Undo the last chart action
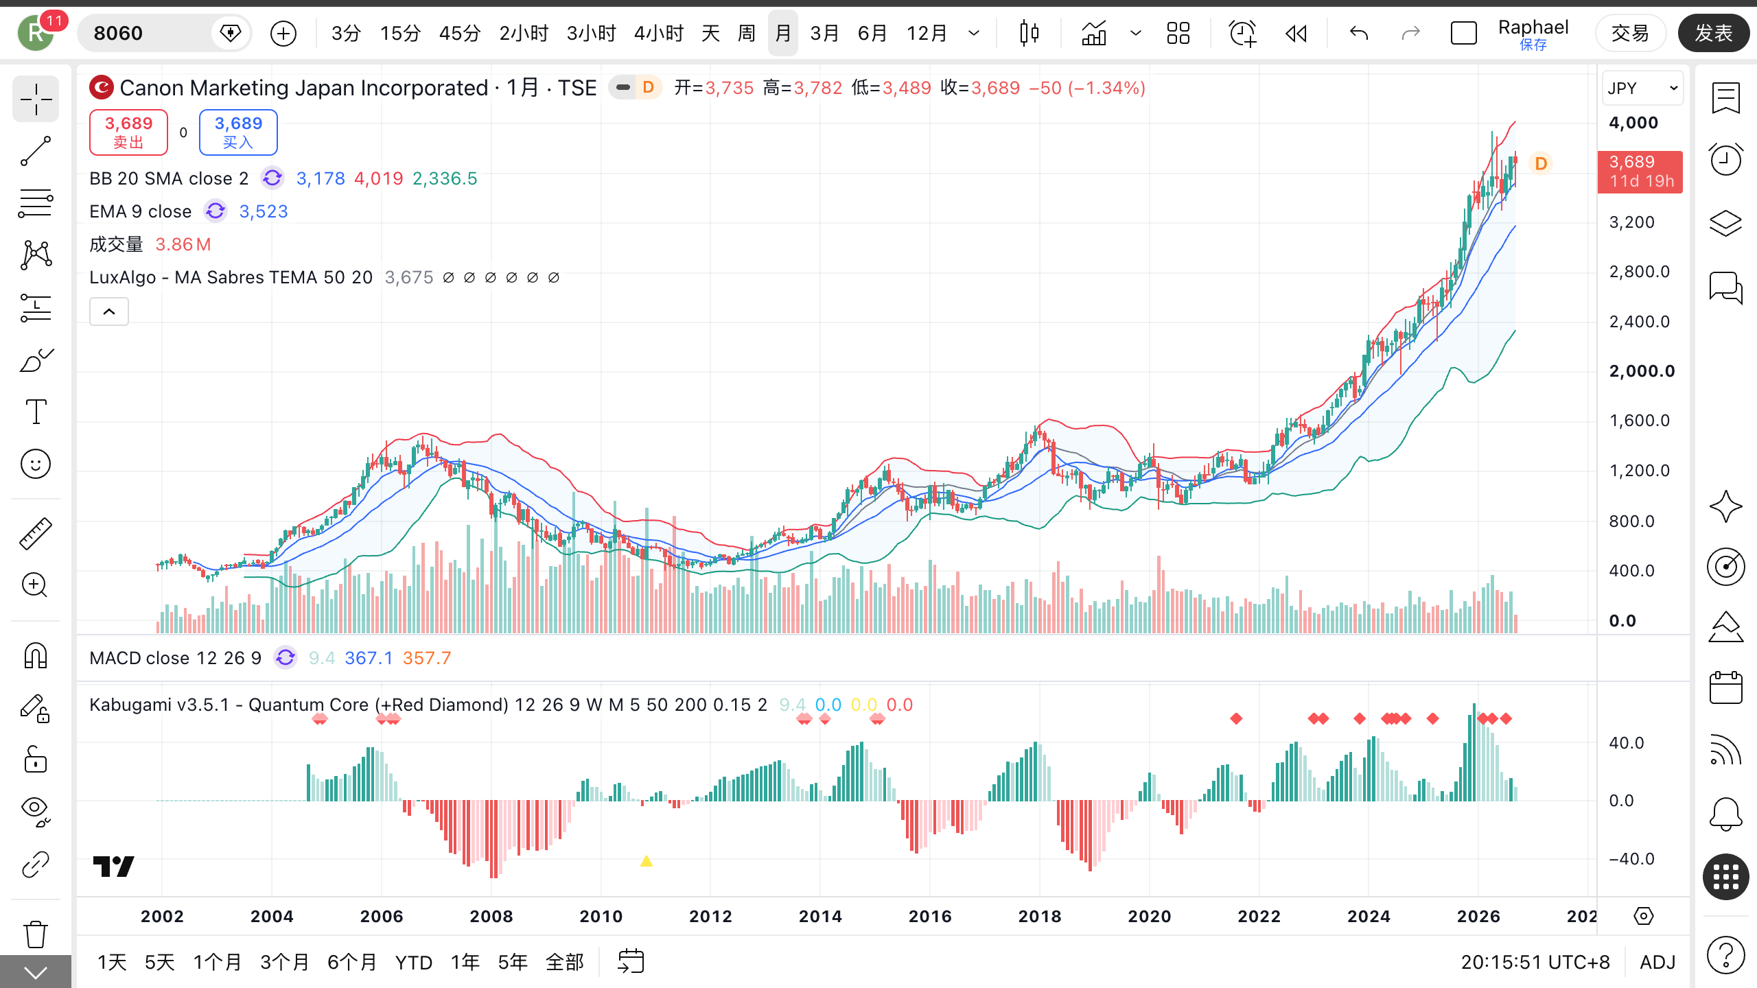Image resolution: width=1757 pixels, height=988 pixels. (1359, 33)
